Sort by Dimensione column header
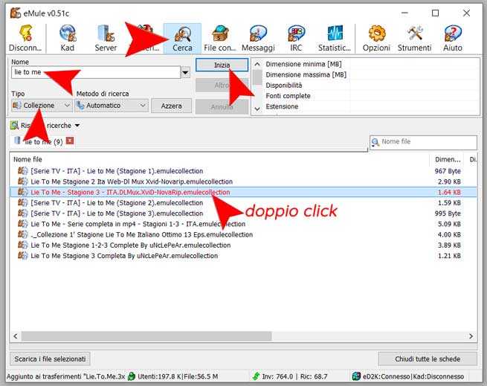The width and height of the screenshot is (487, 386). click(448, 159)
